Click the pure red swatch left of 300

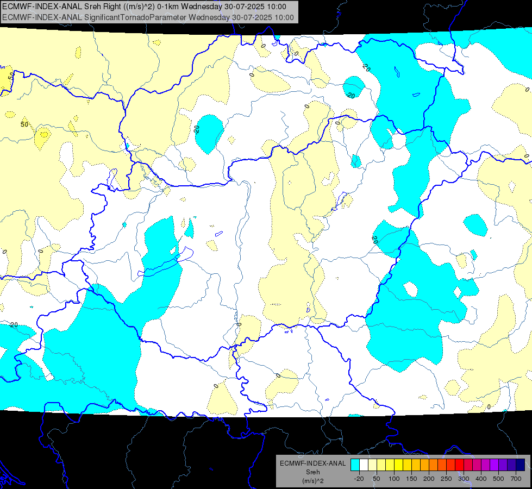(x=459, y=465)
